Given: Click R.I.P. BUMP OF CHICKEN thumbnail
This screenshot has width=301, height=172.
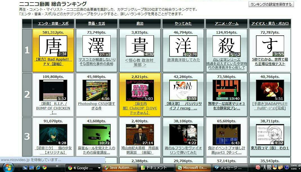Looking at the screenshot, I should [x=53, y=90].
